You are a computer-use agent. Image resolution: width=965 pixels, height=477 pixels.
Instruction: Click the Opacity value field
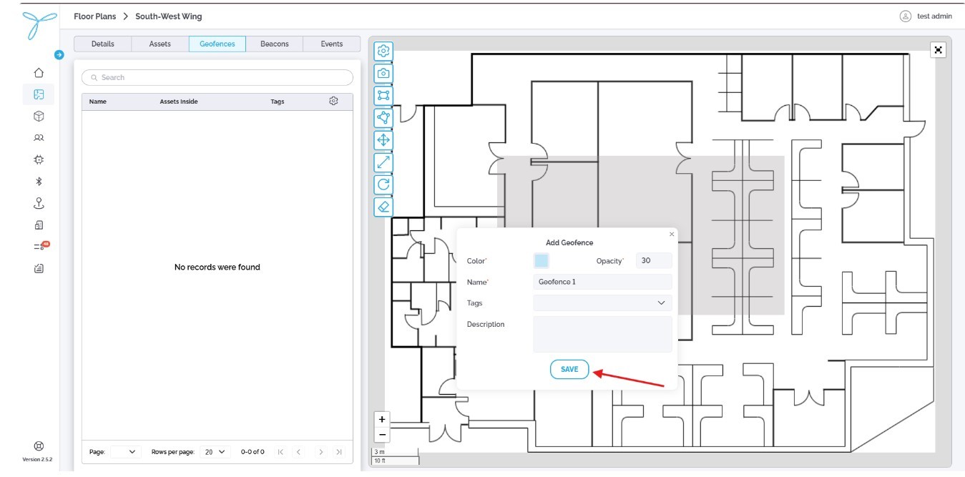point(654,260)
